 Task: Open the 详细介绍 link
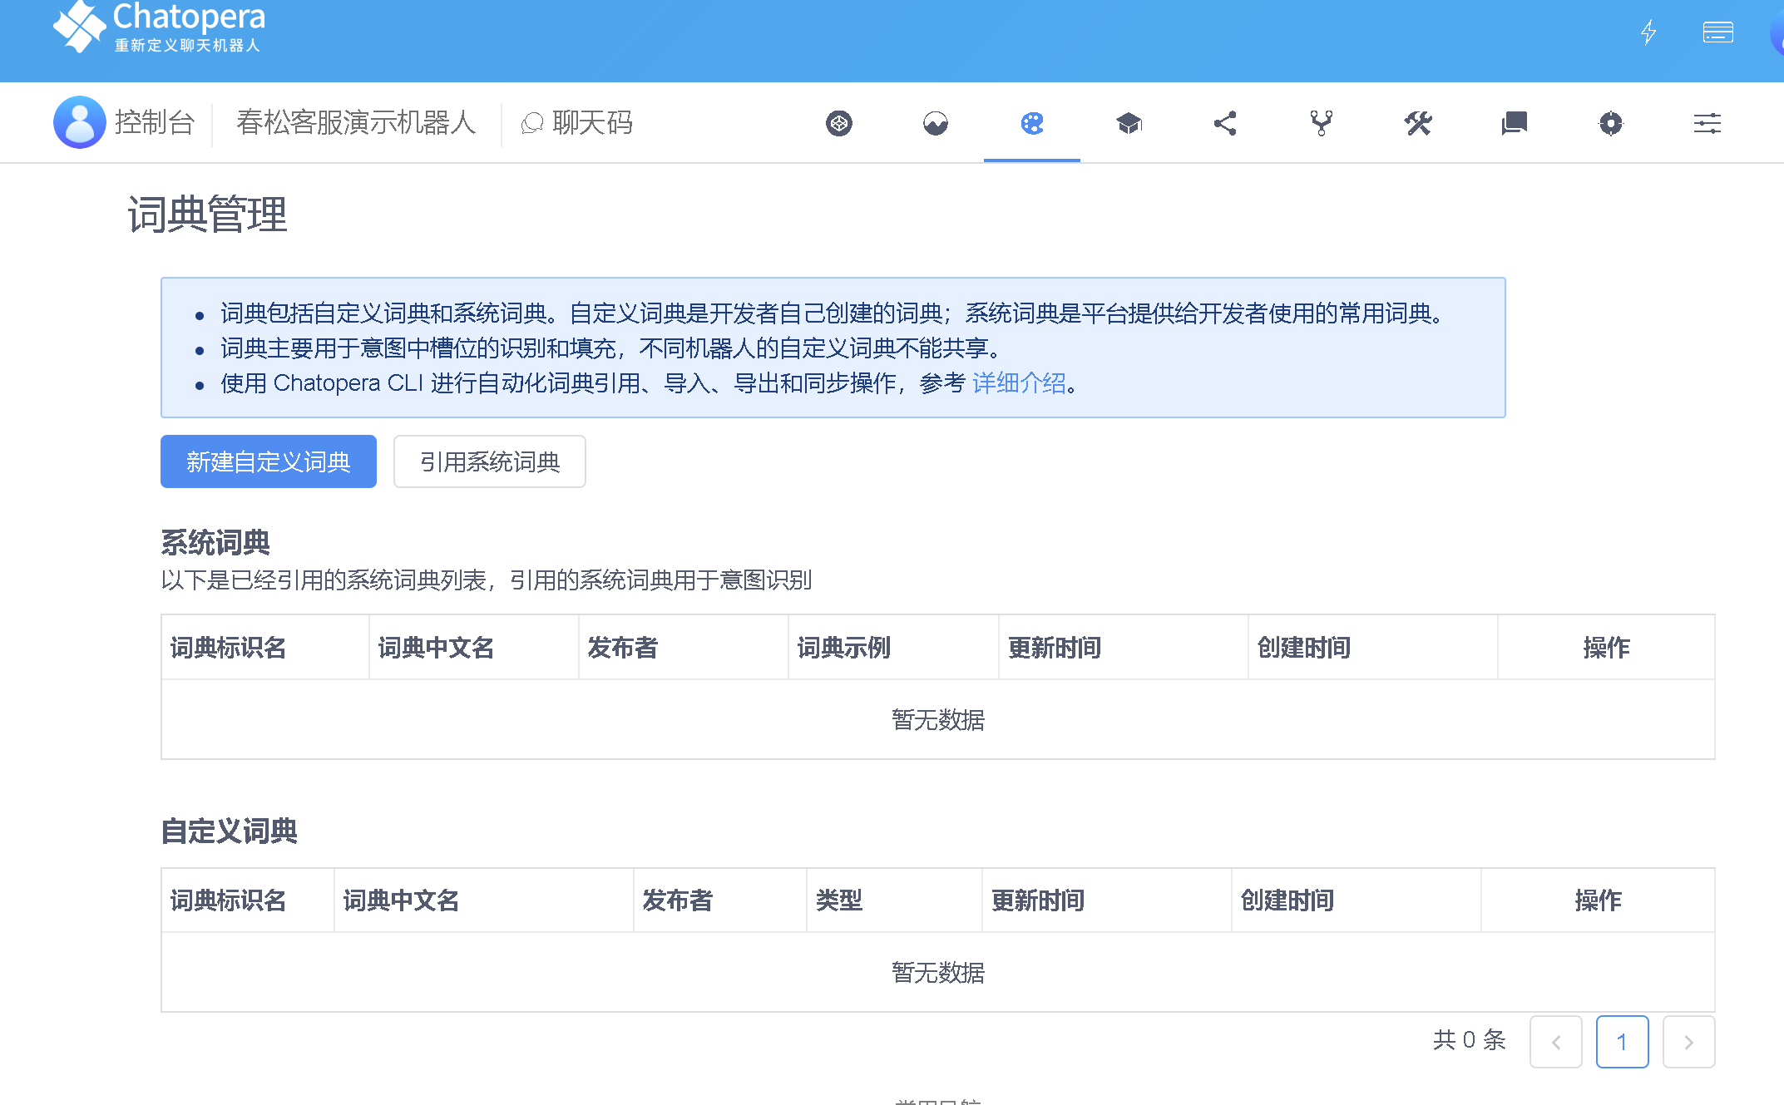(x=1018, y=383)
